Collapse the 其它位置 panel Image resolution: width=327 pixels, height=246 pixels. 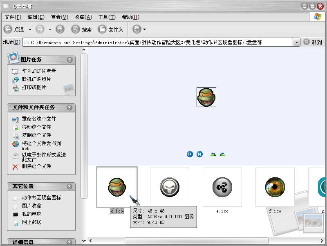pyautogui.click(x=69, y=186)
